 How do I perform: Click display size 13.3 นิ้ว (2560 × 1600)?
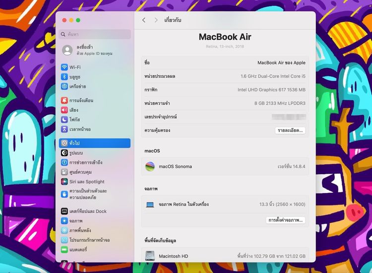point(282,204)
